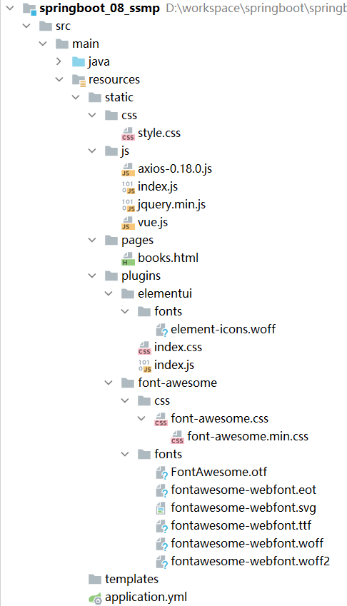Select the templates folder
The image size is (347, 606).
pyautogui.click(x=131, y=579)
